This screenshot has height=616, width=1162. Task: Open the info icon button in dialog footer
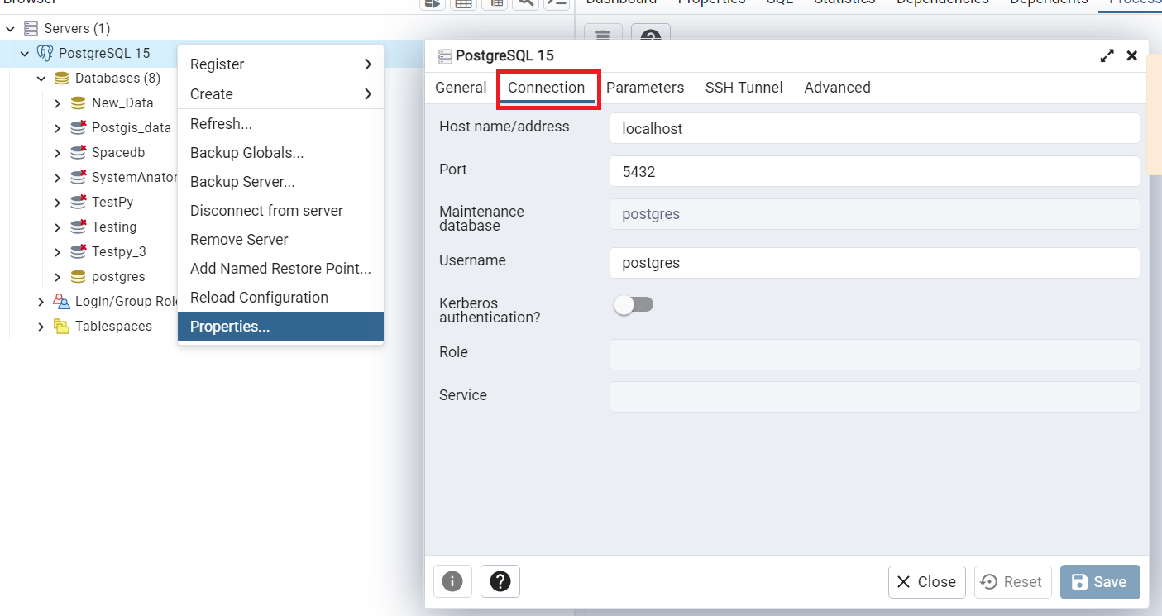452,581
